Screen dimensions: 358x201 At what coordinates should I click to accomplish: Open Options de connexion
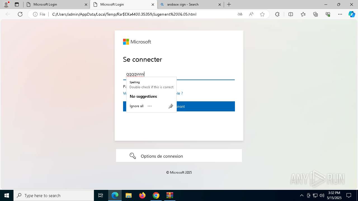tap(179, 155)
